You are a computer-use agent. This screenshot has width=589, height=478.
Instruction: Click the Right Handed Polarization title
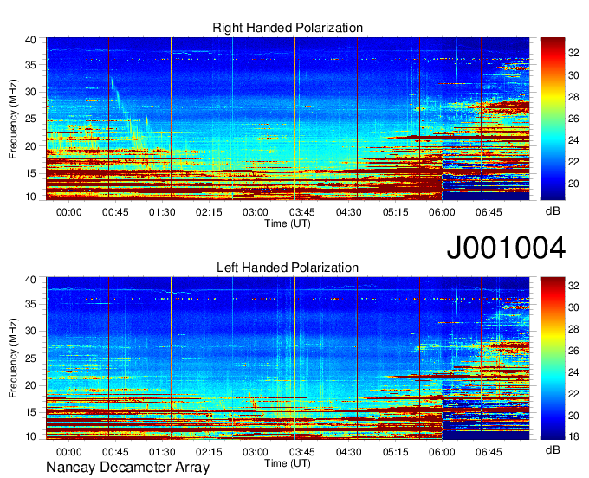[x=288, y=28]
